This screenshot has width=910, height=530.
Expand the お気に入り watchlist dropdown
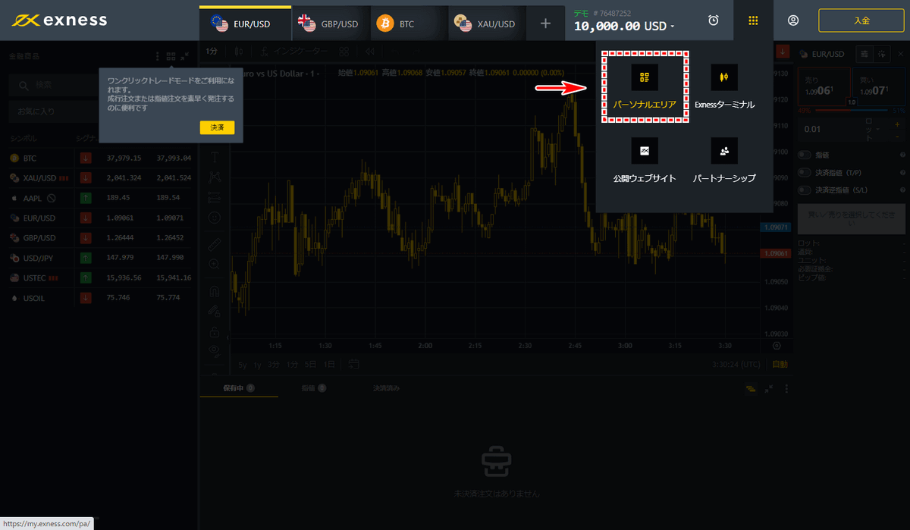pyautogui.click(x=53, y=111)
